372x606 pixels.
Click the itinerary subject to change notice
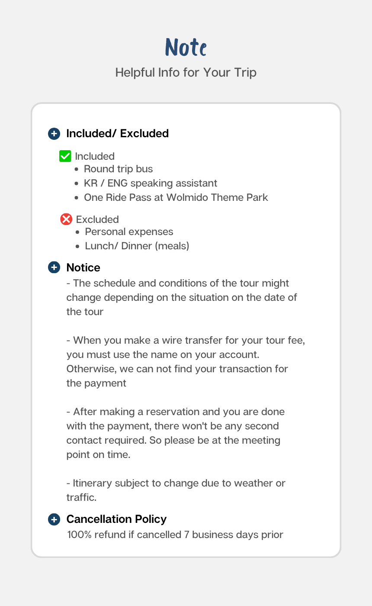(x=176, y=490)
